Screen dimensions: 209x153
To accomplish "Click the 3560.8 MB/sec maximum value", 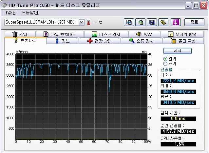I will coord(178,92).
